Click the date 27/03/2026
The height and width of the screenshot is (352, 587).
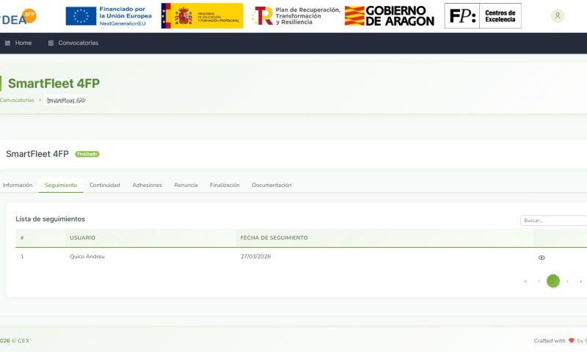click(255, 257)
